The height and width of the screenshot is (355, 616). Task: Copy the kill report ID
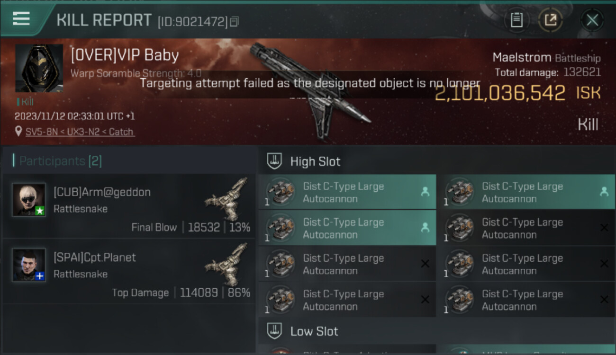click(234, 21)
